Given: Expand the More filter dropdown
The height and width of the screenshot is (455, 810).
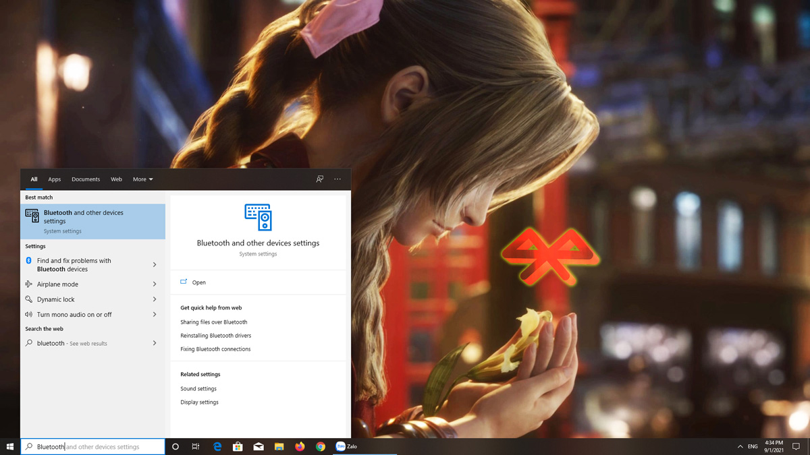Looking at the screenshot, I should (142, 179).
